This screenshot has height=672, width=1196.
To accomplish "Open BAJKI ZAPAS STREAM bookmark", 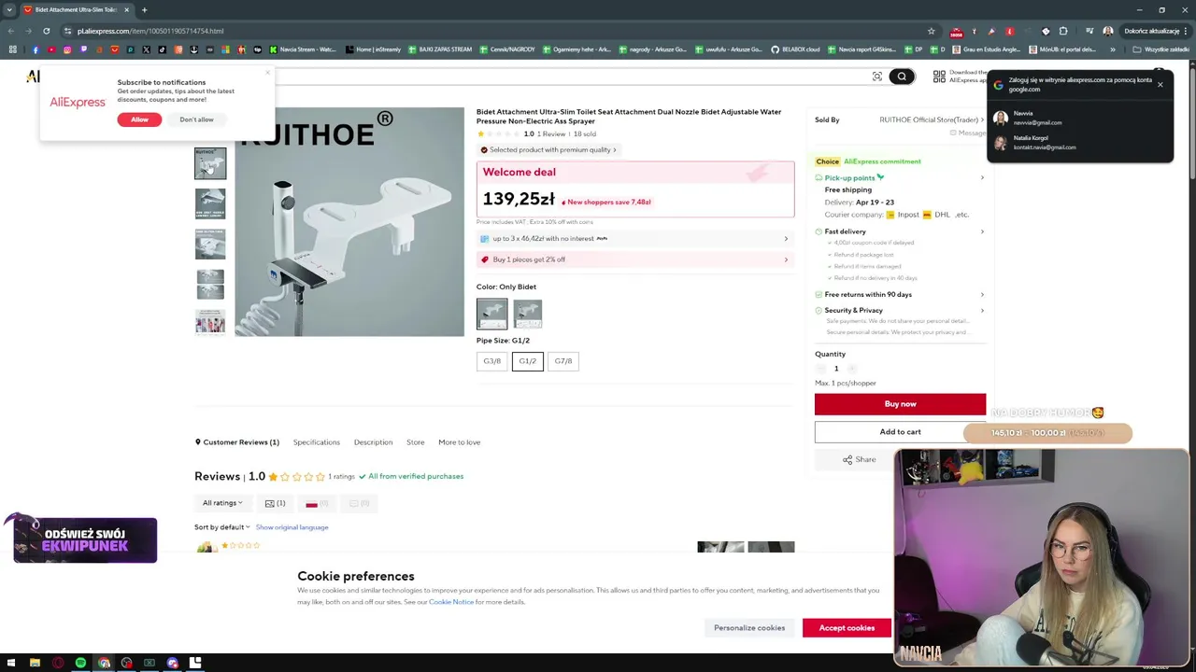I will (x=439, y=49).
